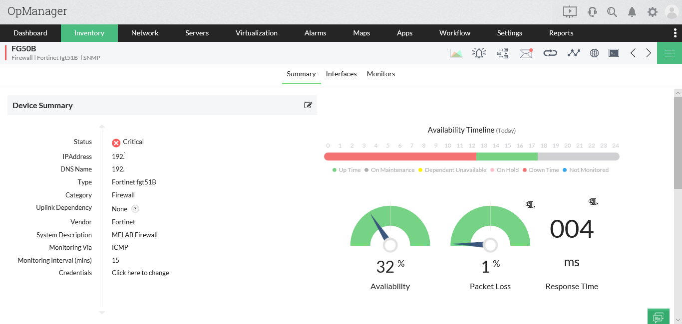View alarms using the bell icon
Screen dimensions: 682x324
point(479,52)
